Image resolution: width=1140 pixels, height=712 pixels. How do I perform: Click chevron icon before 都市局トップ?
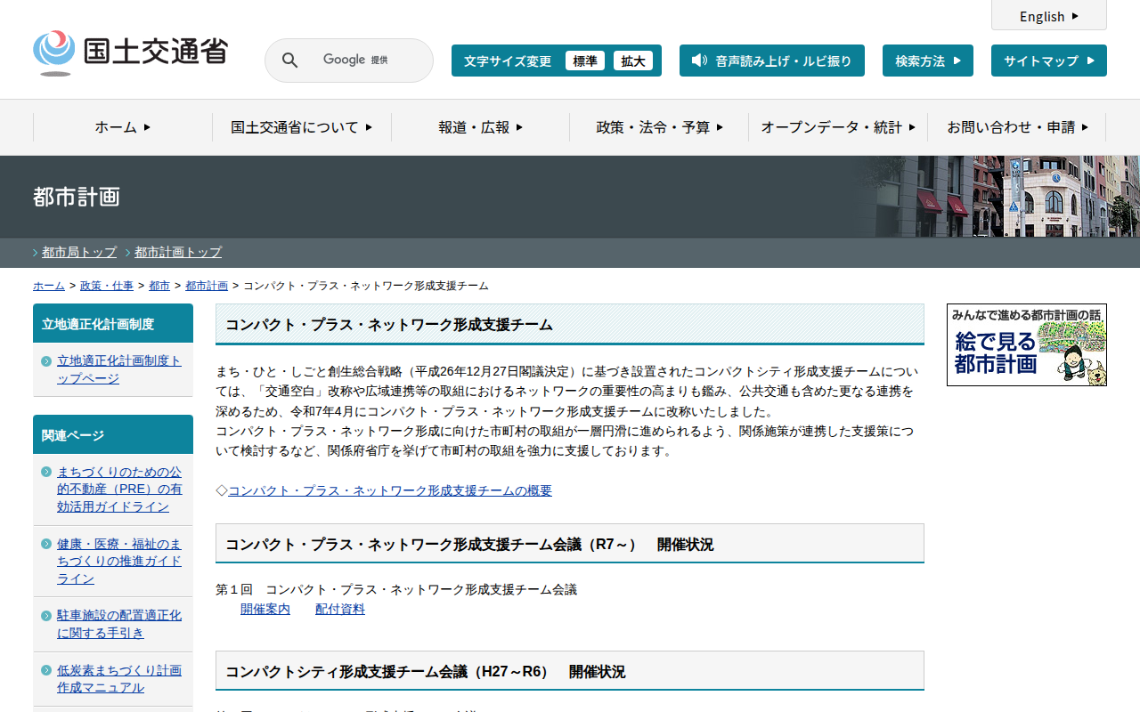[x=36, y=253]
